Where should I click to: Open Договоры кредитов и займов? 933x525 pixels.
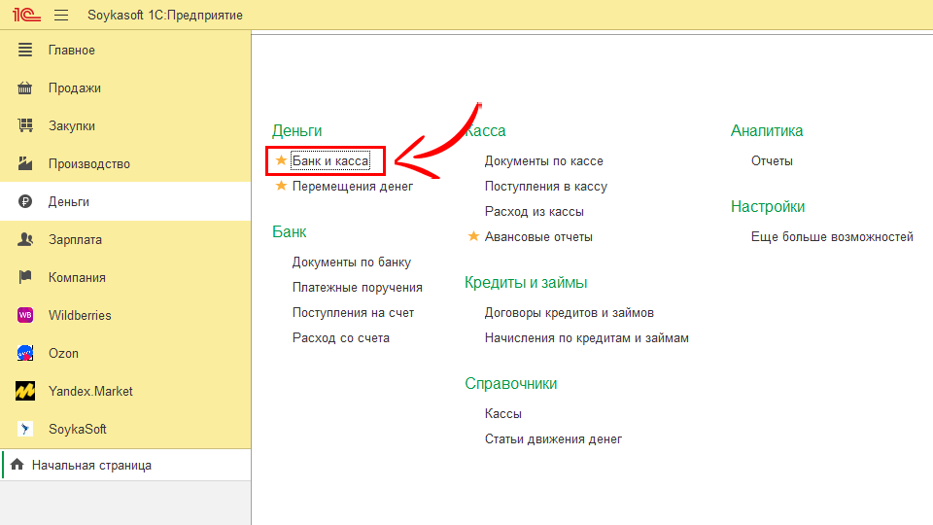tap(569, 313)
